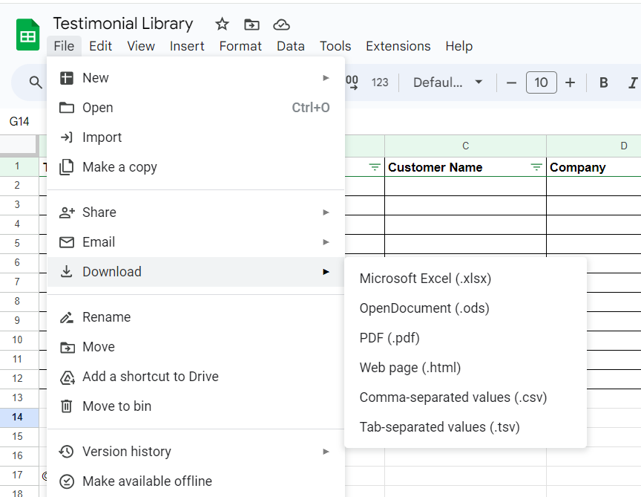
Task: Click the Company header cell
Action: (594, 167)
